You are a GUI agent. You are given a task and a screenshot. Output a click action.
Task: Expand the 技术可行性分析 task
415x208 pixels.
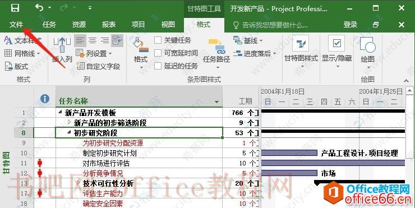pyautogui.click(x=78, y=183)
